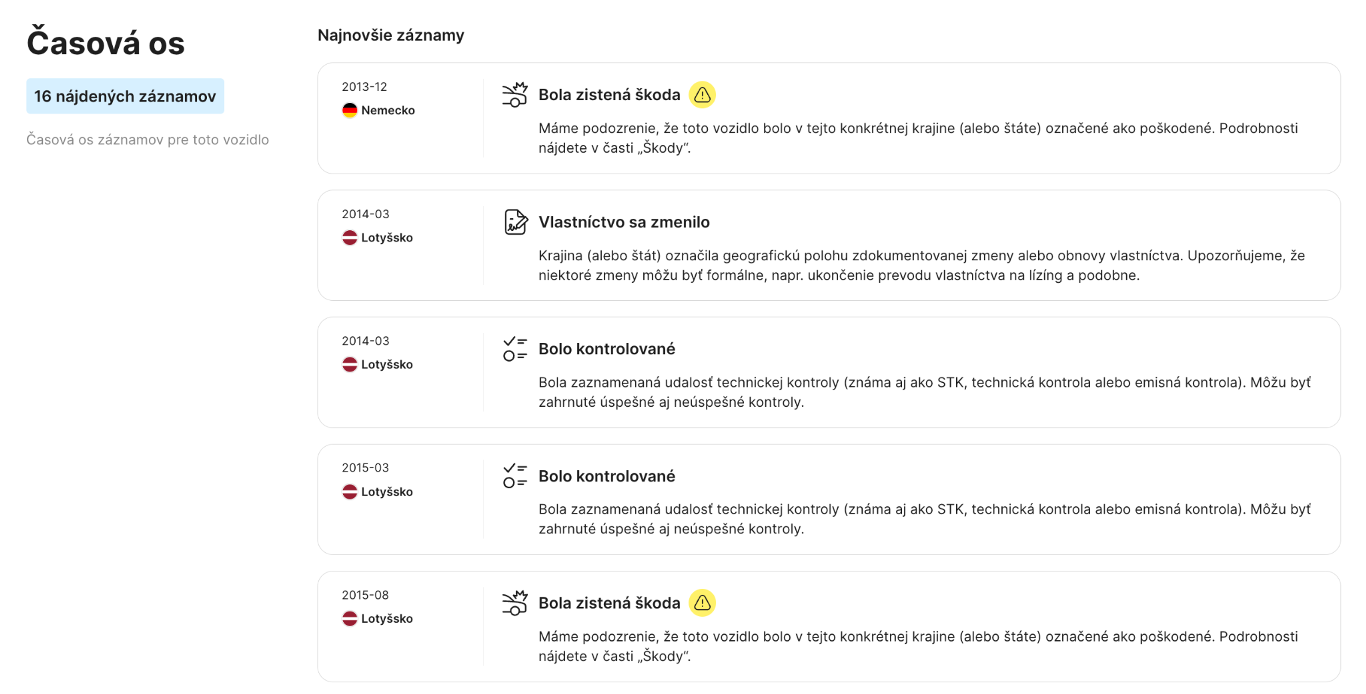Click the Latvia flag next to 2014-03 ownership record
This screenshot has width=1366, height=694.
pos(349,237)
